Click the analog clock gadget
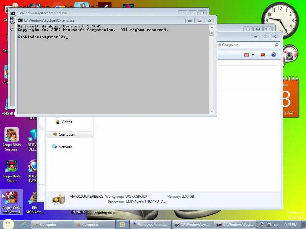Screen dimensions: 306x229 click(280, 20)
